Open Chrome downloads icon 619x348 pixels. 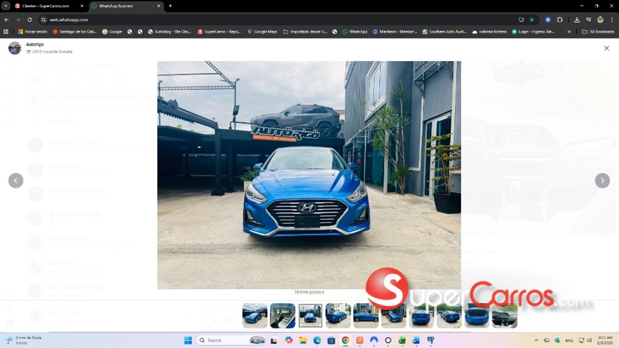point(577,19)
